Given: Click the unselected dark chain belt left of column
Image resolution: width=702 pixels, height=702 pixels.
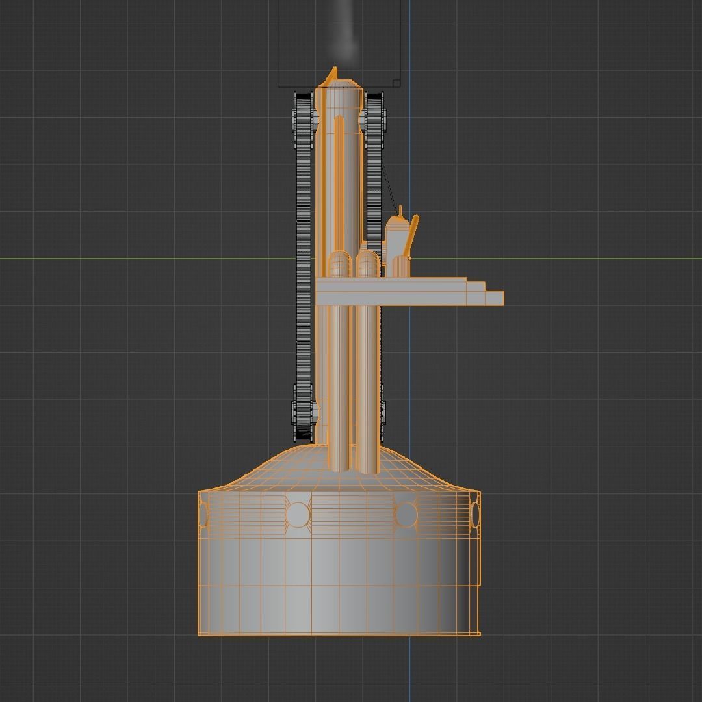Looking at the screenshot, I should tap(304, 266).
